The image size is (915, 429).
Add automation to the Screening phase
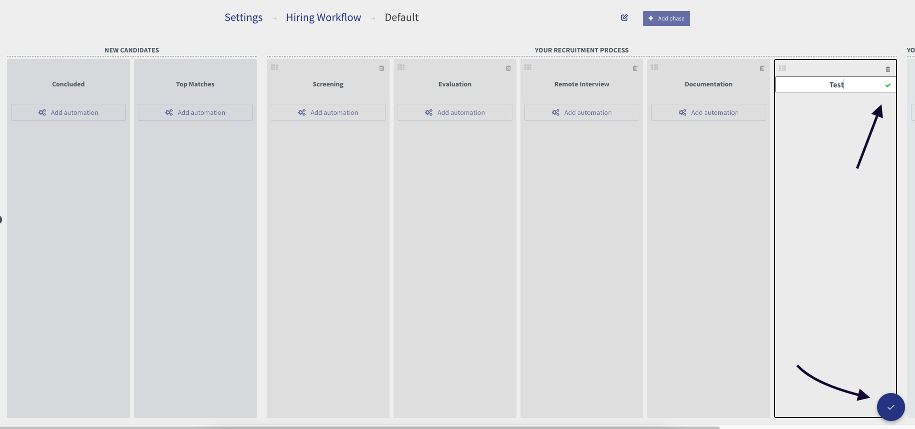coord(328,112)
